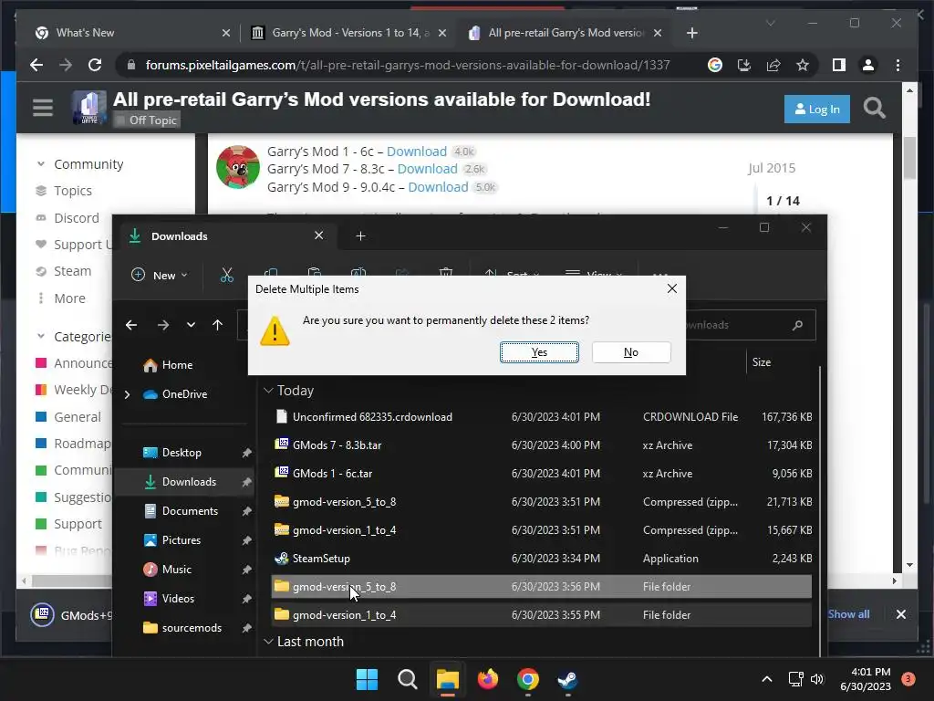934x701 pixels.
Task: Open Firefox from taskbar
Action: point(488,679)
